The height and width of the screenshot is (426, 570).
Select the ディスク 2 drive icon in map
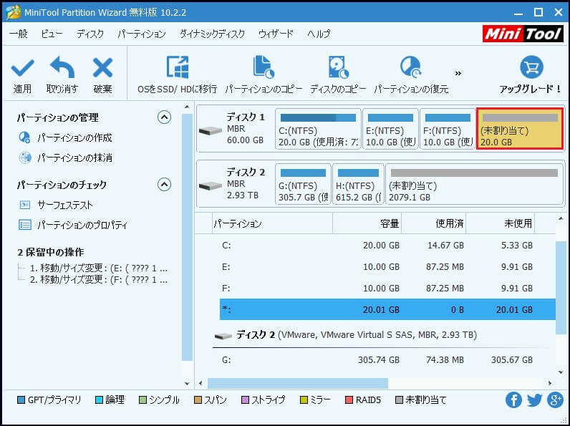pos(211,185)
